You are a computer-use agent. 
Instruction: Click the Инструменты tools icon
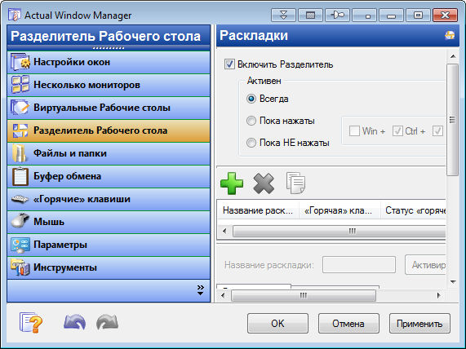[20, 267]
